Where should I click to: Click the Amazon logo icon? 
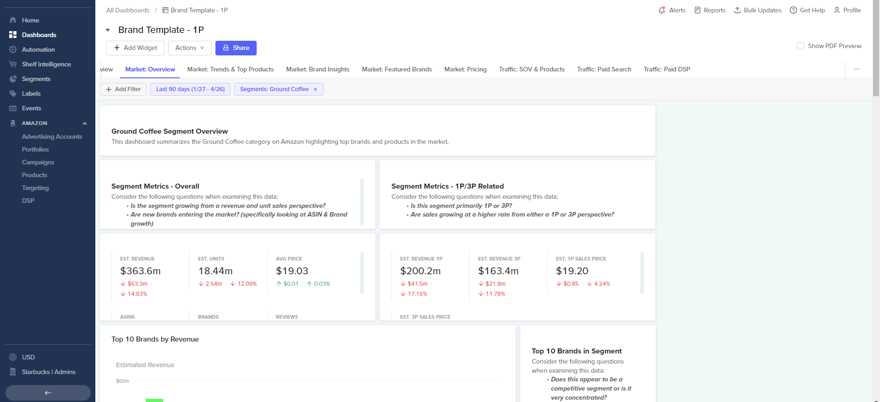[13, 123]
